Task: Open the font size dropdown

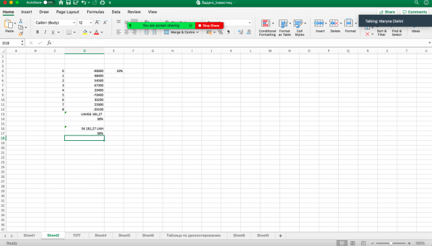Action: [90, 23]
